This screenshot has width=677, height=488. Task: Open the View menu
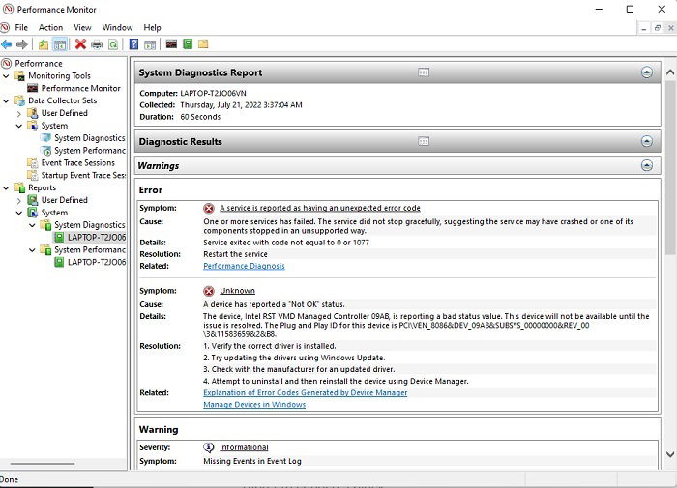coord(82,28)
